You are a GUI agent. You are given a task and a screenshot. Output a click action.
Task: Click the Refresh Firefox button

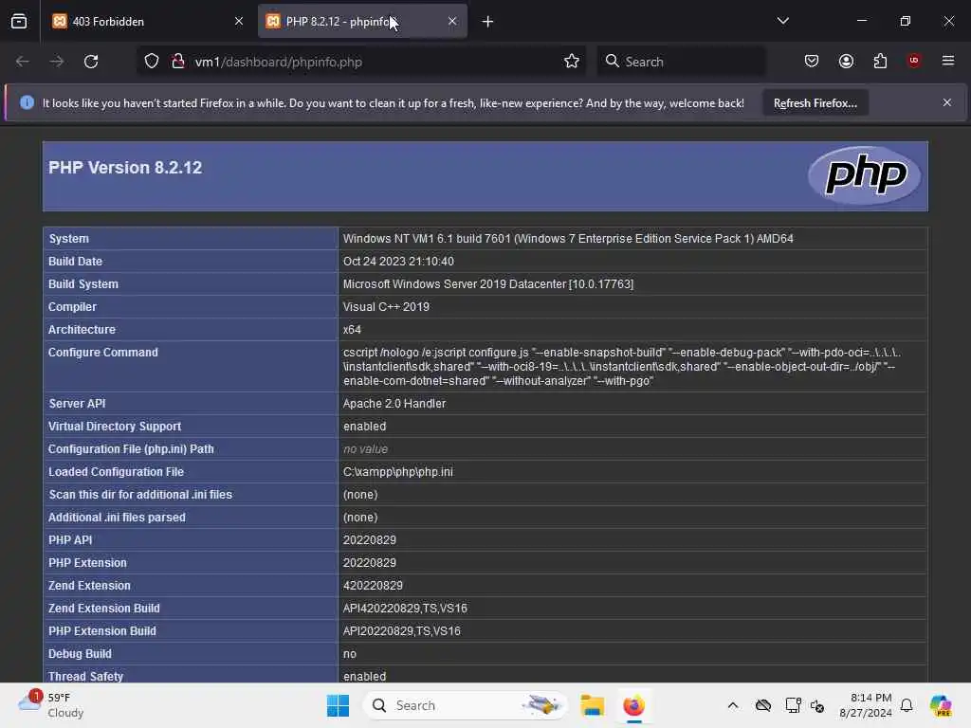pyautogui.click(x=815, y=102)
